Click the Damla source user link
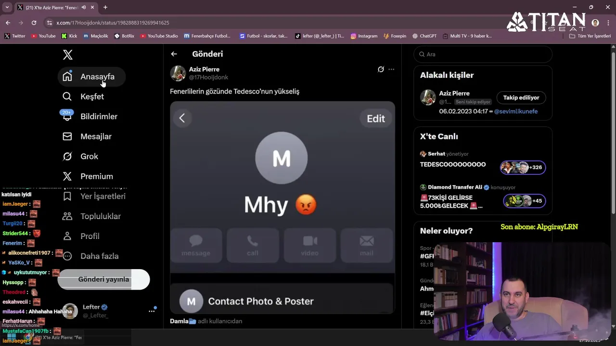The height and width of the screenshot is (346, 616). pyautogui.click(x=183, y=321)
